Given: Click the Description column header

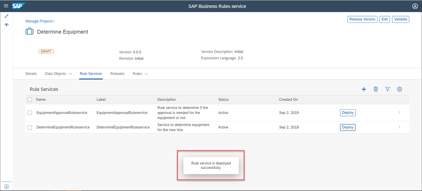Looking at the screenshot, I should coord(166,100).
